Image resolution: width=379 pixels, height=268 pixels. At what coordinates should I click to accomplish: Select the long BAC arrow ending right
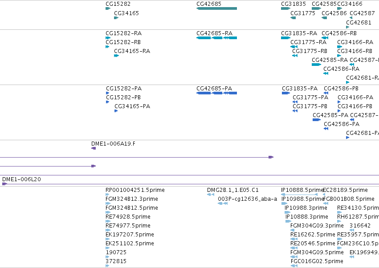point(137,157)
